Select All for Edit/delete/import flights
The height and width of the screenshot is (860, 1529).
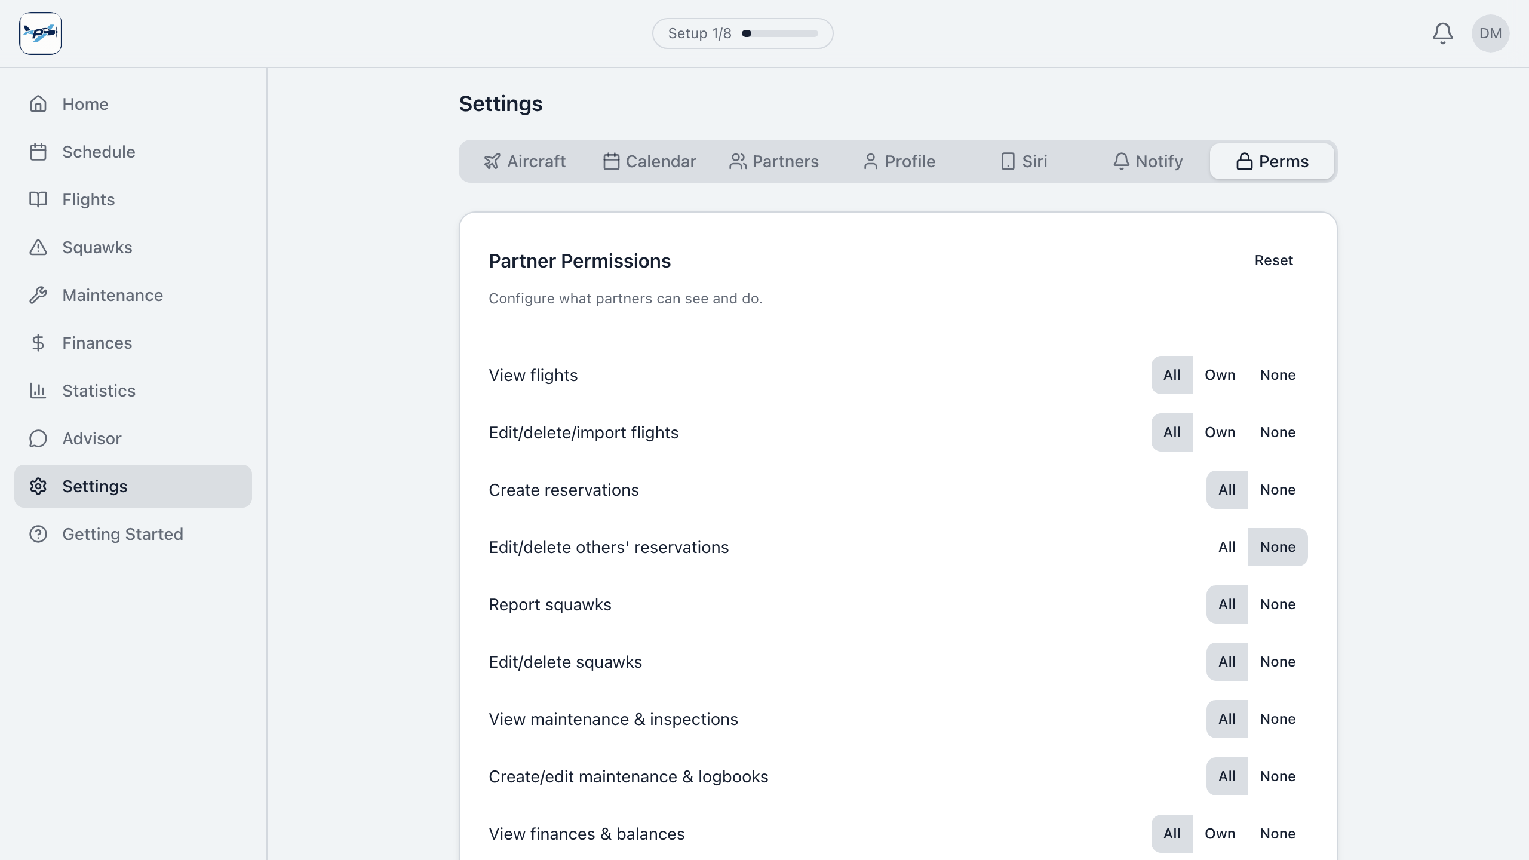coord(1172,432)
